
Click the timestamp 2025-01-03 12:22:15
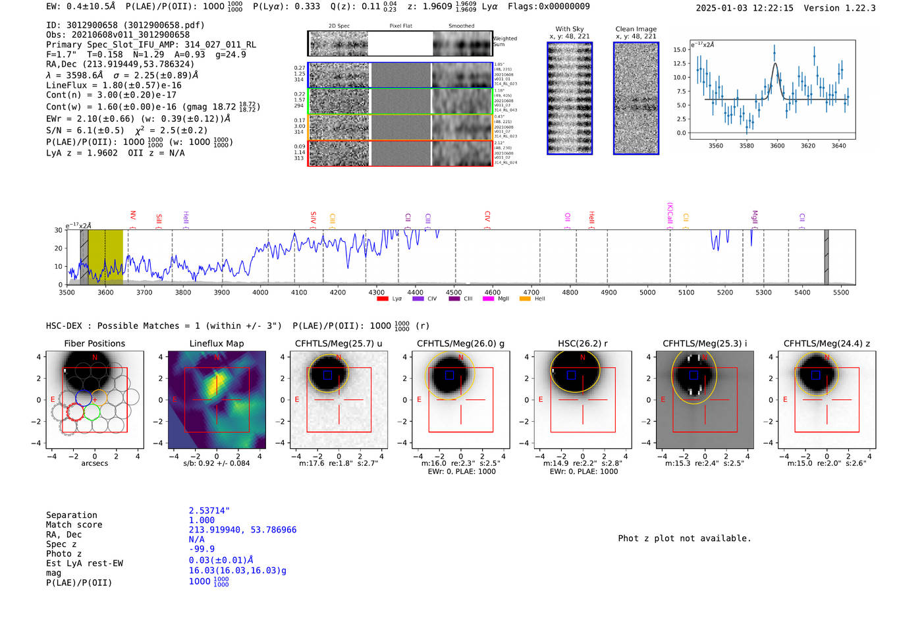[745, 8]
